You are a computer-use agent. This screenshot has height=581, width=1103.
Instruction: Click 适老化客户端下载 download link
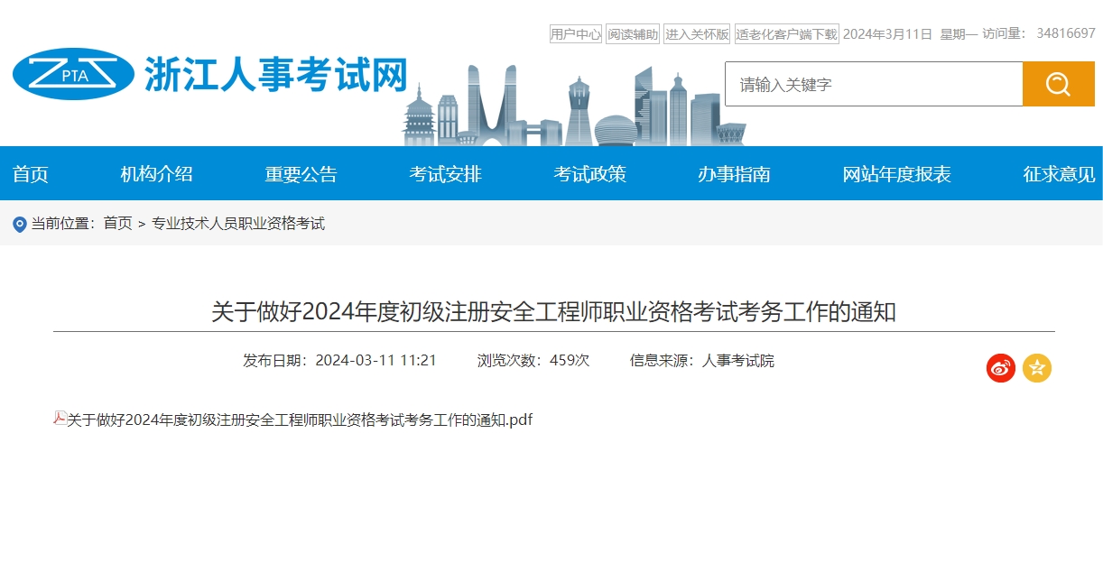click(786, 34)
